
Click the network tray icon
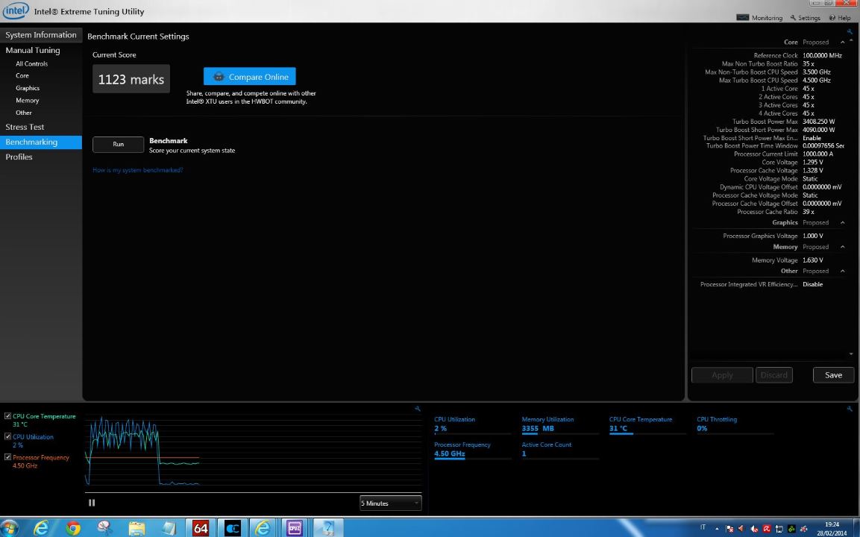779,529
